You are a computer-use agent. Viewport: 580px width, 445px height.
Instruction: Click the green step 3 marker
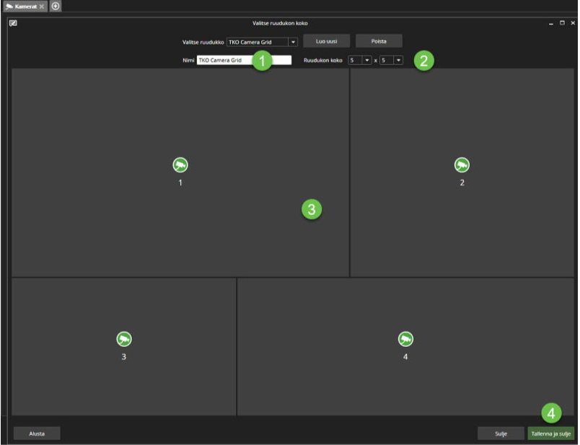(311, 210)
